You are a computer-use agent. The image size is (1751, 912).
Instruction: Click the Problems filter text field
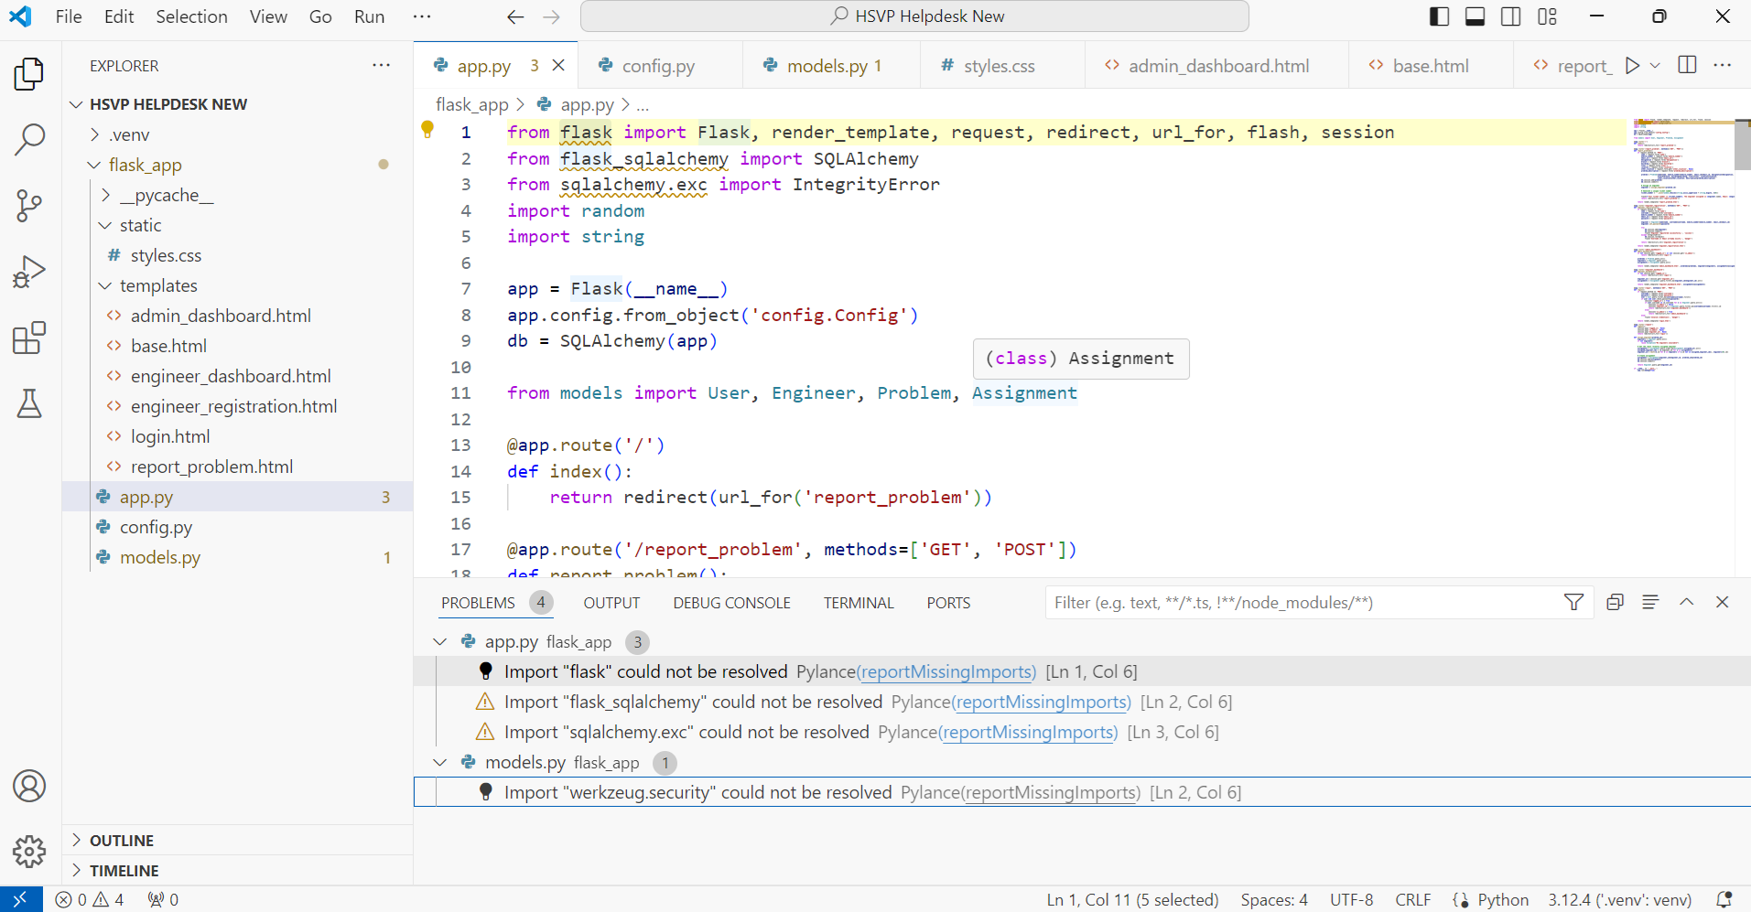pyautogui.click(x=1300, y=603)
